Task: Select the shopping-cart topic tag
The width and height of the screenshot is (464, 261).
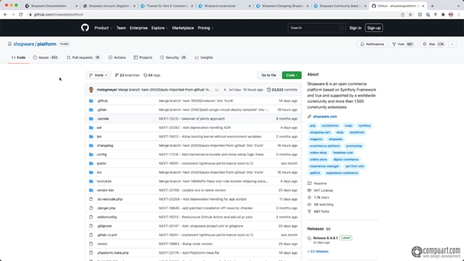Action: (x=320, y=132)
